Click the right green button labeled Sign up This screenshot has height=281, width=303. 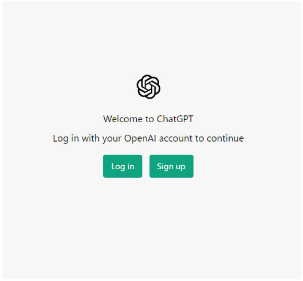coord(171,166)
